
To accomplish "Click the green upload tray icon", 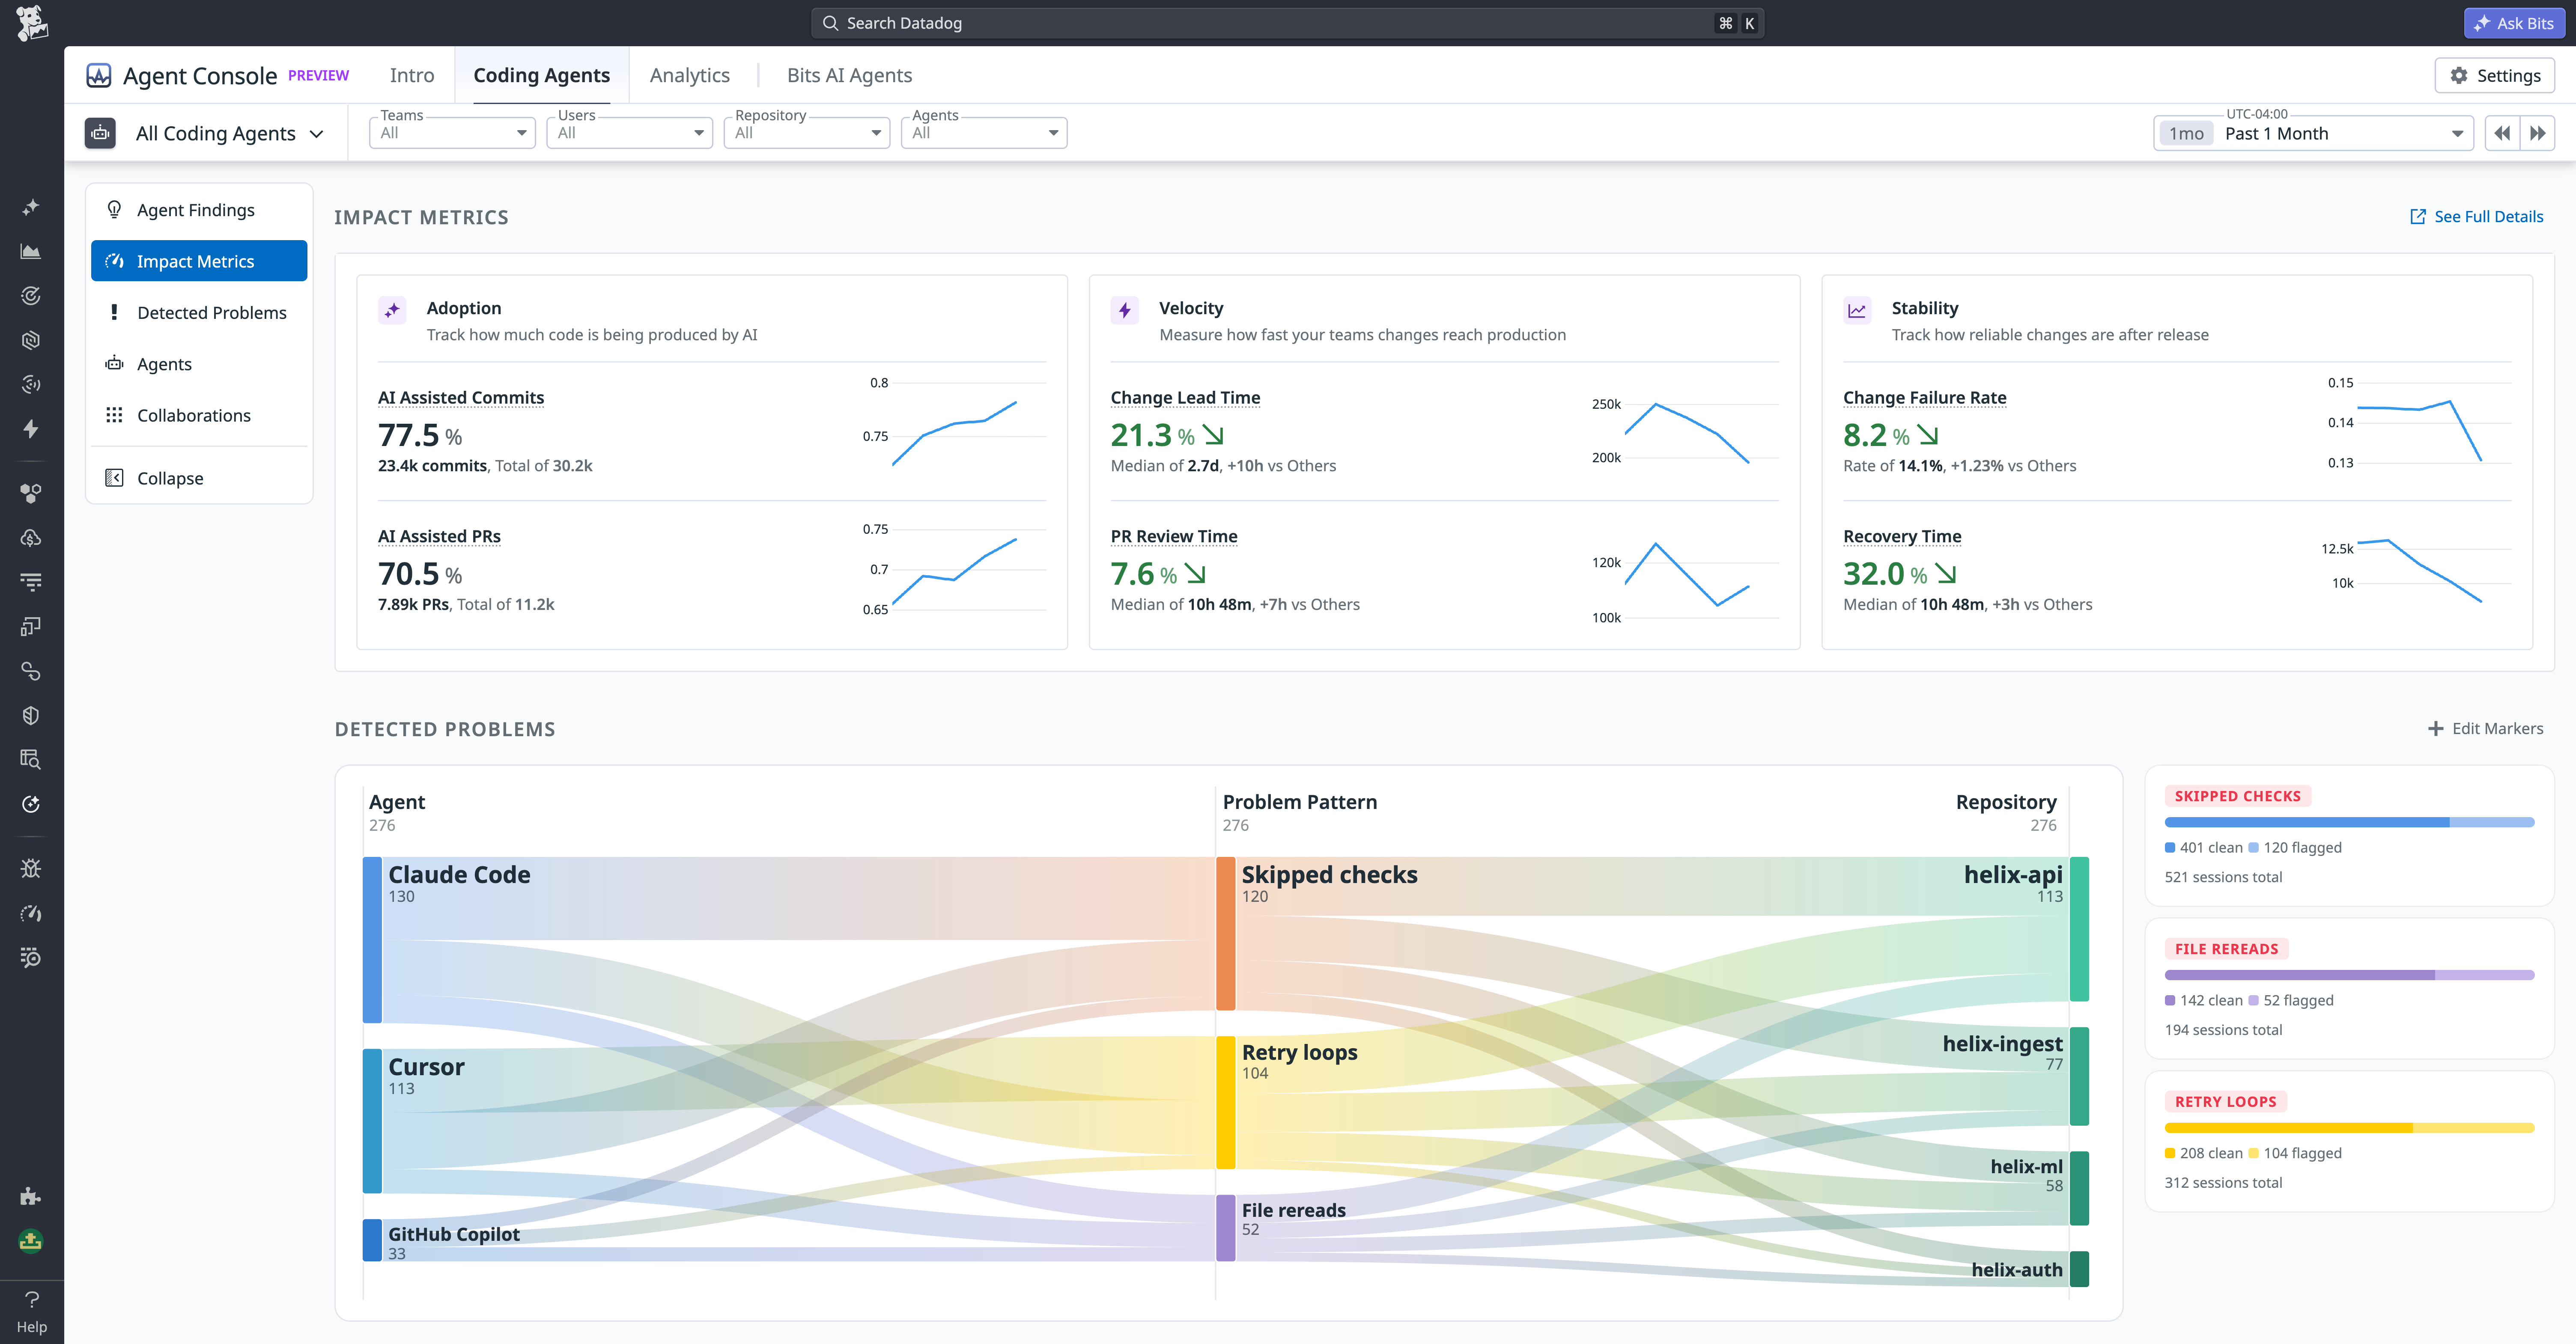I will click(x=31, y=1241).
